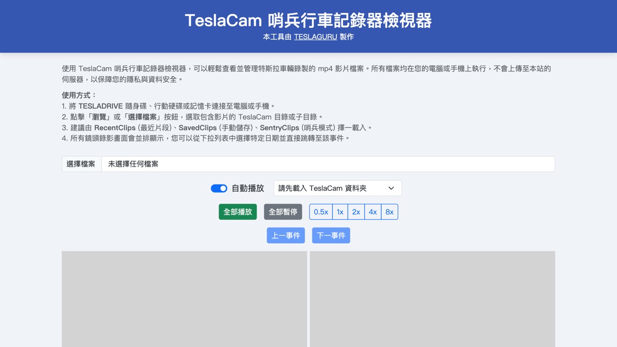Select 8x fast playback speed
This screenshot has height=347, width=617.
389,212
